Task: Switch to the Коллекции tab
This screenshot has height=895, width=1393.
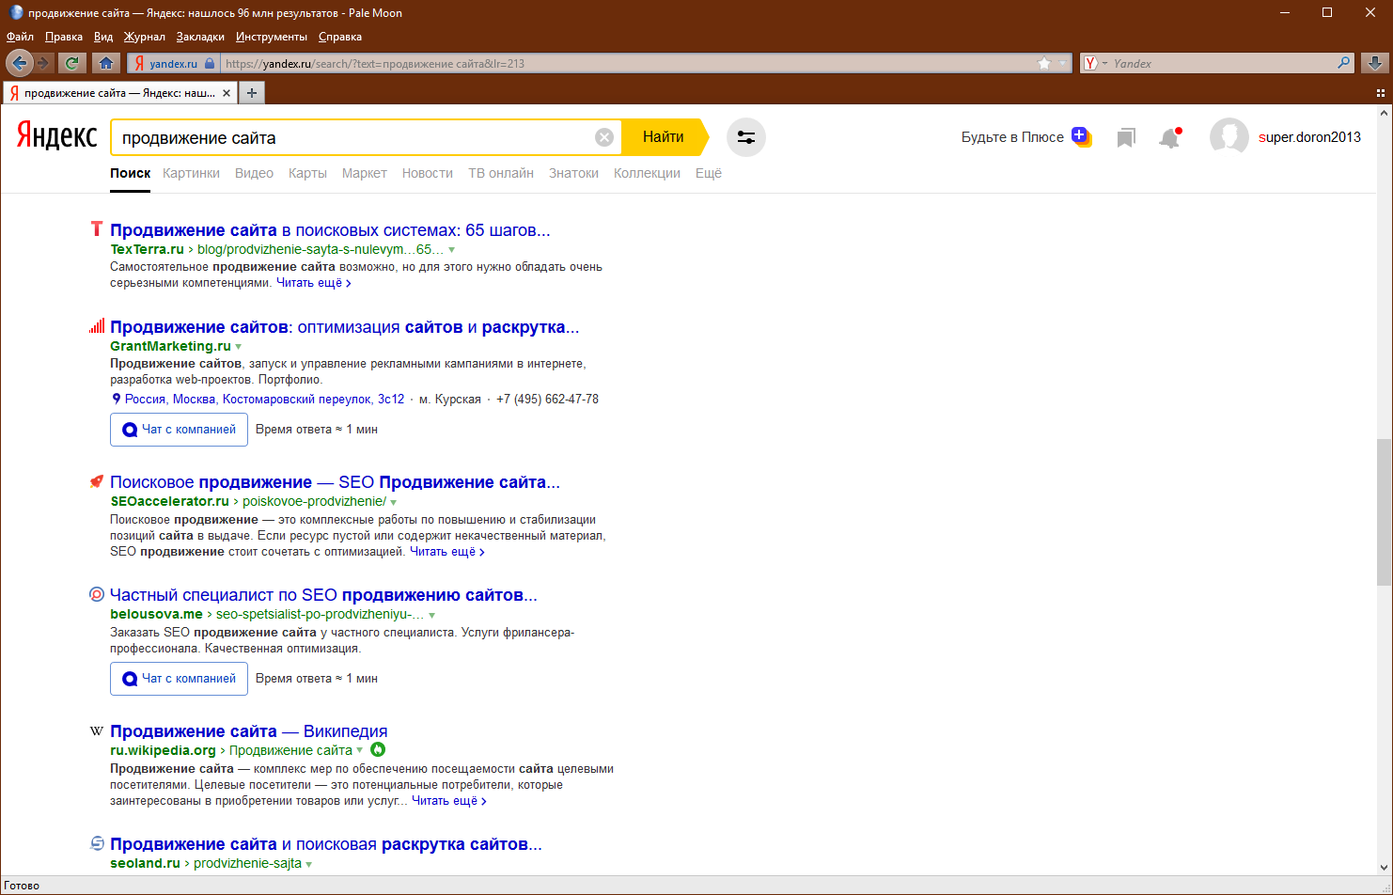Action: coord(647,173)
